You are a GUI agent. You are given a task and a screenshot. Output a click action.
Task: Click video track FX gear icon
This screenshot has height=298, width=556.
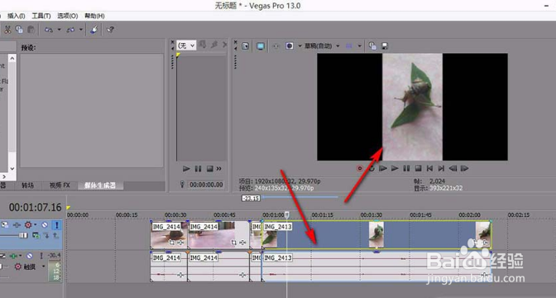pos(28,225)
